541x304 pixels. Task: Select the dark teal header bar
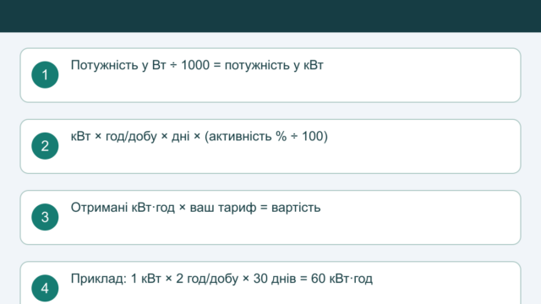click(x=270, y=16)
